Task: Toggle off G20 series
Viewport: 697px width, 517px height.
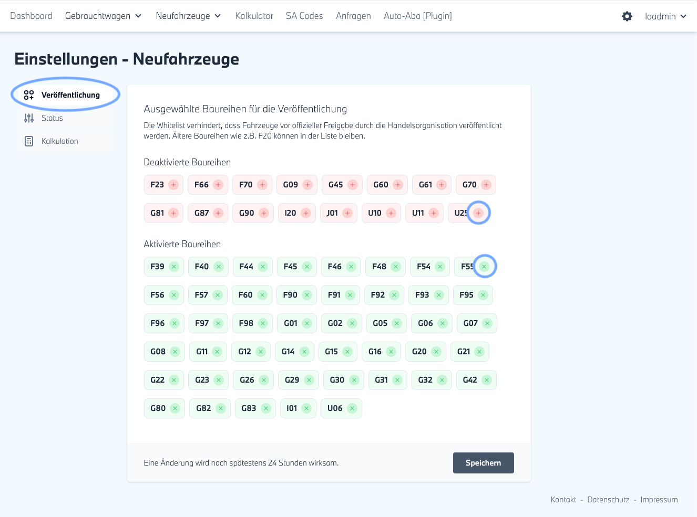Action: tap(436, 352)
